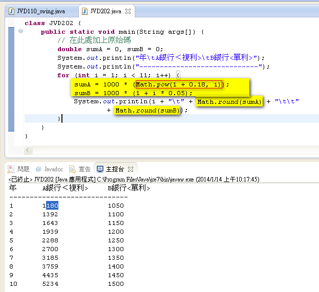Click the comment 在此處加上原始碼

pyautogui.click(x=94, y=40)
